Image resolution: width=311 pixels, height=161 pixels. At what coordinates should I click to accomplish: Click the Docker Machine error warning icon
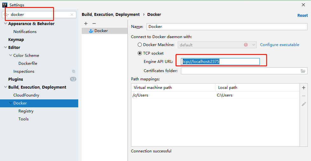tap(246, 45)
